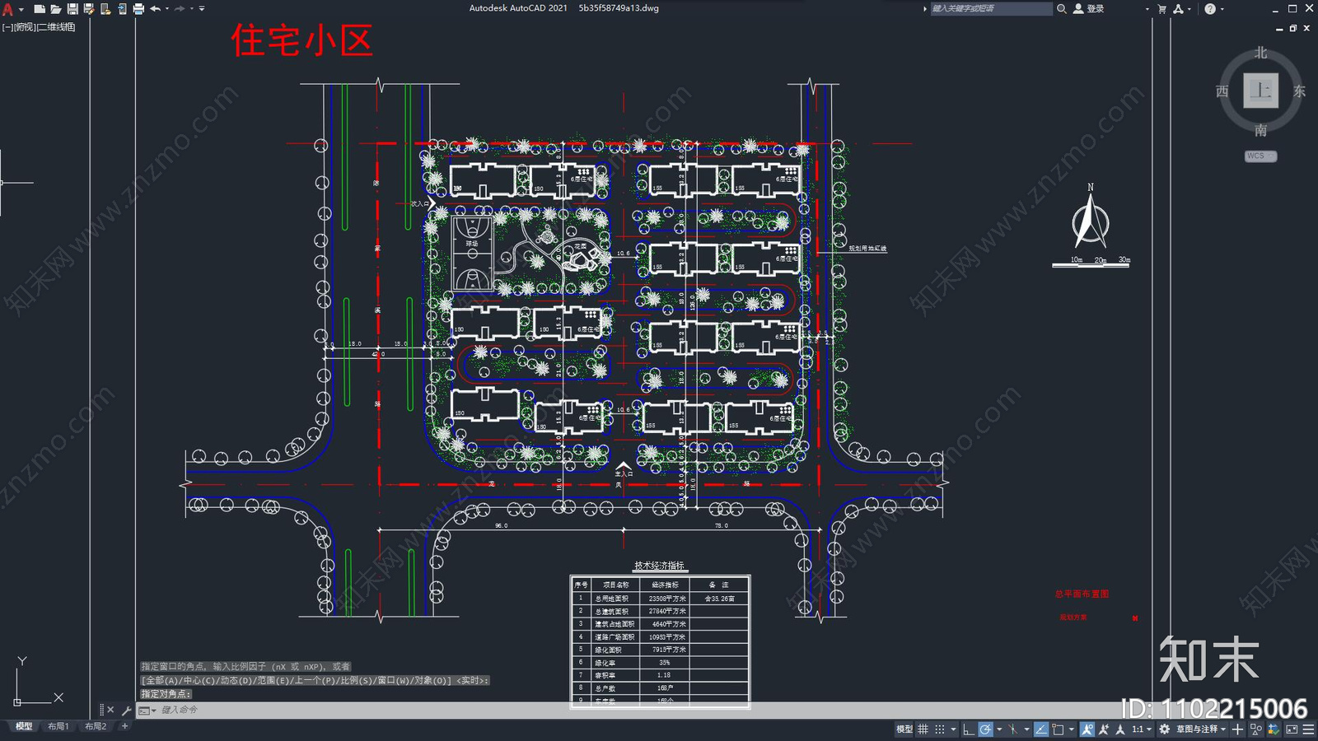Image resolution: width=1318 pixels, height=741 pixels.
Task: Select the Isolate Objects icon on status bar
Action: 1256,730
